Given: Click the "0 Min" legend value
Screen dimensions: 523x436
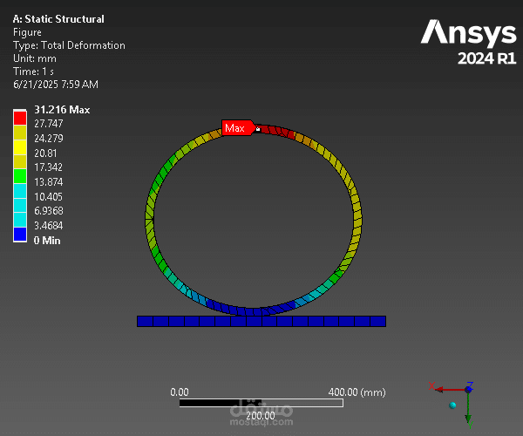Looking at the screenshot, I should [x=47, y=241].
